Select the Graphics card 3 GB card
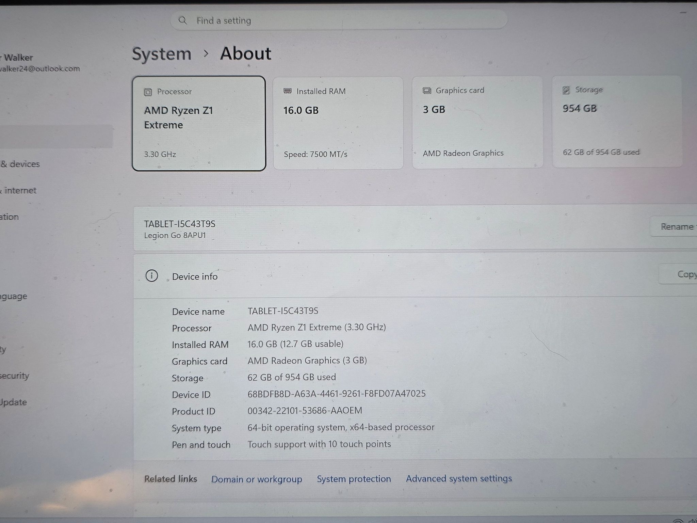This screenshot has height=523, width=697. tap(477, 122)
